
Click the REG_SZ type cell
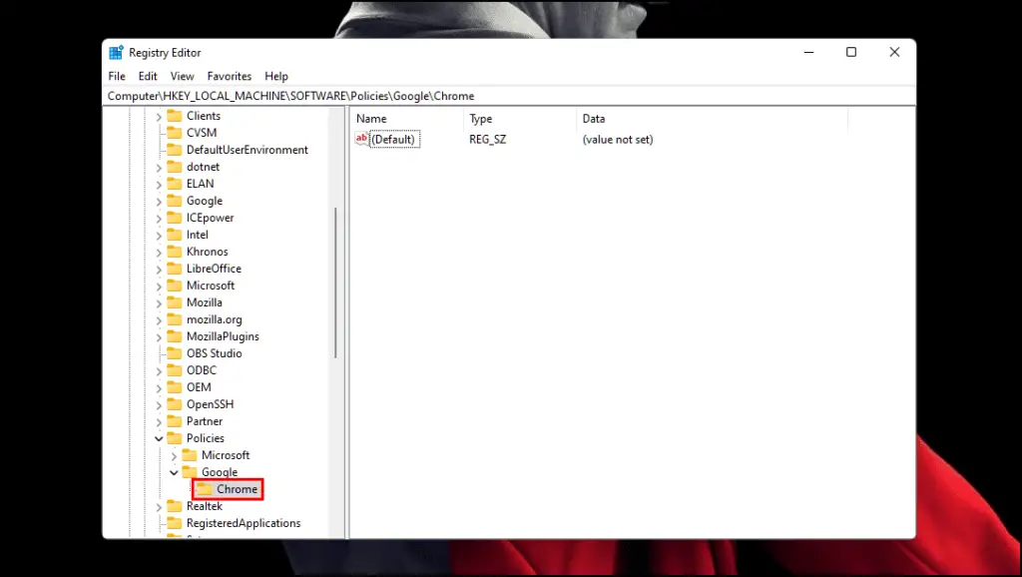pos(487,140)
